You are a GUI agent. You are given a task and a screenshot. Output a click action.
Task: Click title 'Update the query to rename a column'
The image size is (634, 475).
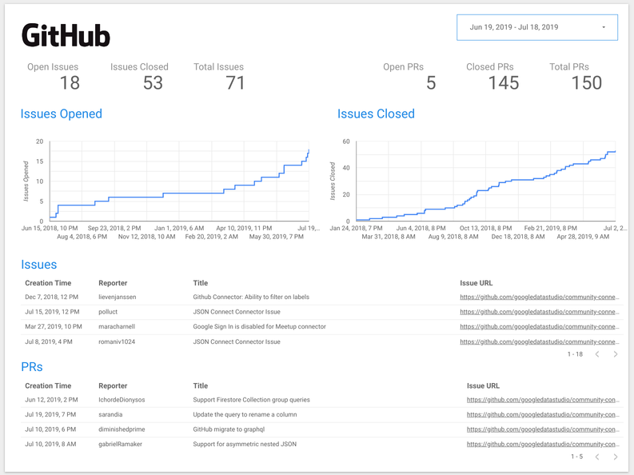coord(245,415)
